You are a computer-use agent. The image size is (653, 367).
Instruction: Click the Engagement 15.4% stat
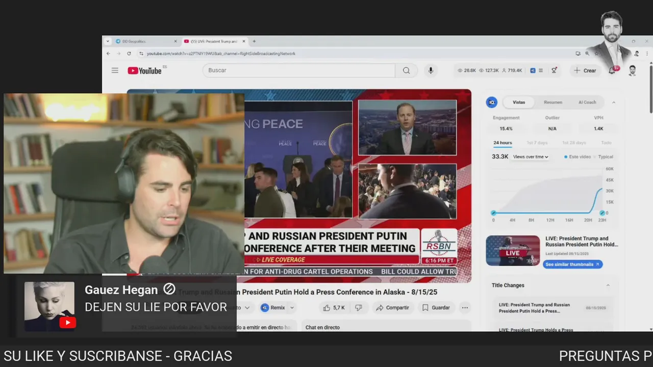[506, 123]
